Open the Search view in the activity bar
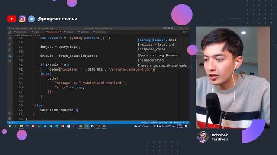Screen dimensions: 277x155 pos(10,38)
